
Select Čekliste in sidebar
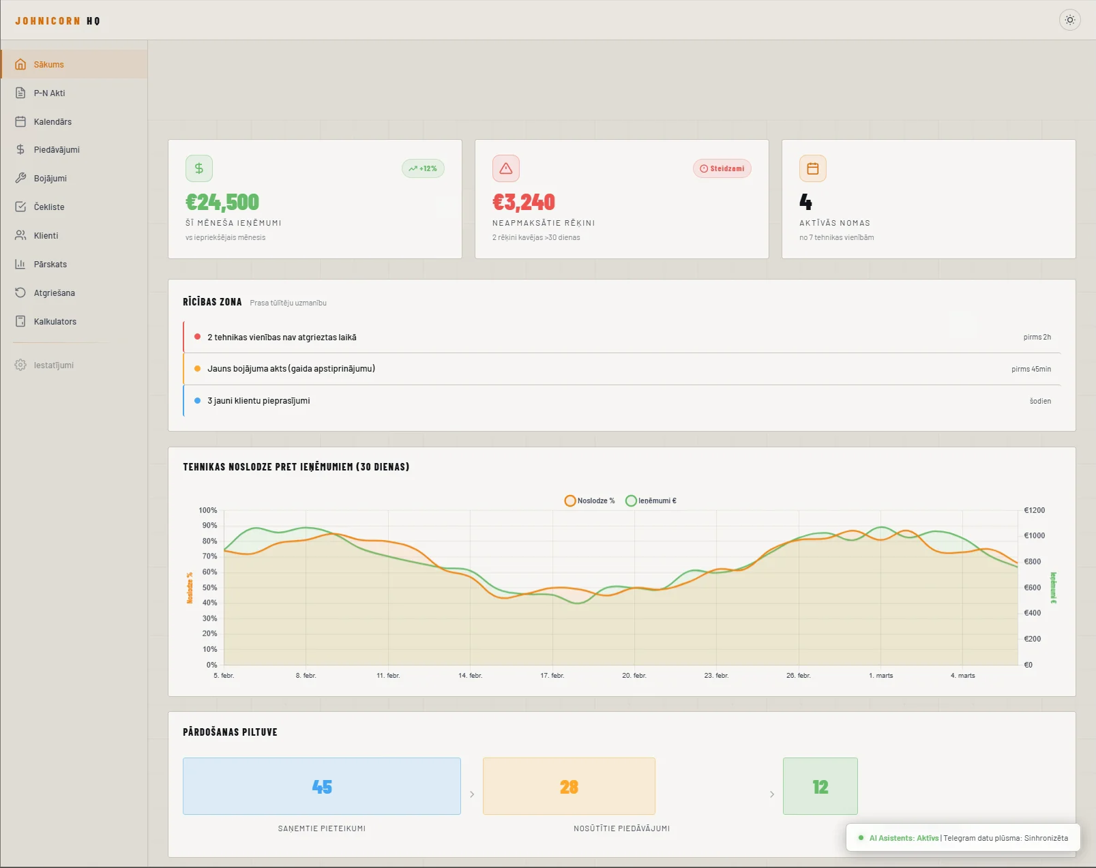pyautogui.click(x=74, y=207)
